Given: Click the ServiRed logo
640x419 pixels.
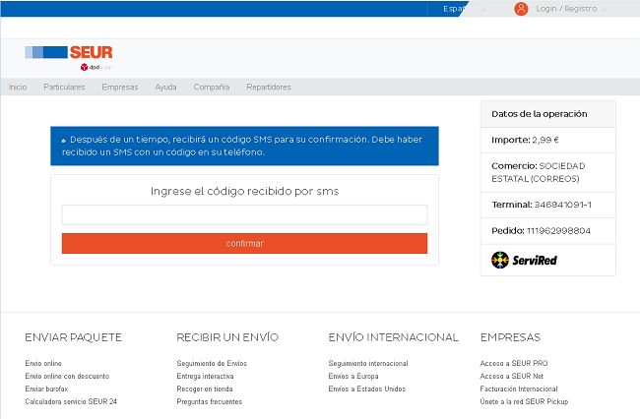Looking at the screenshot, I should (x=525, y=260).
